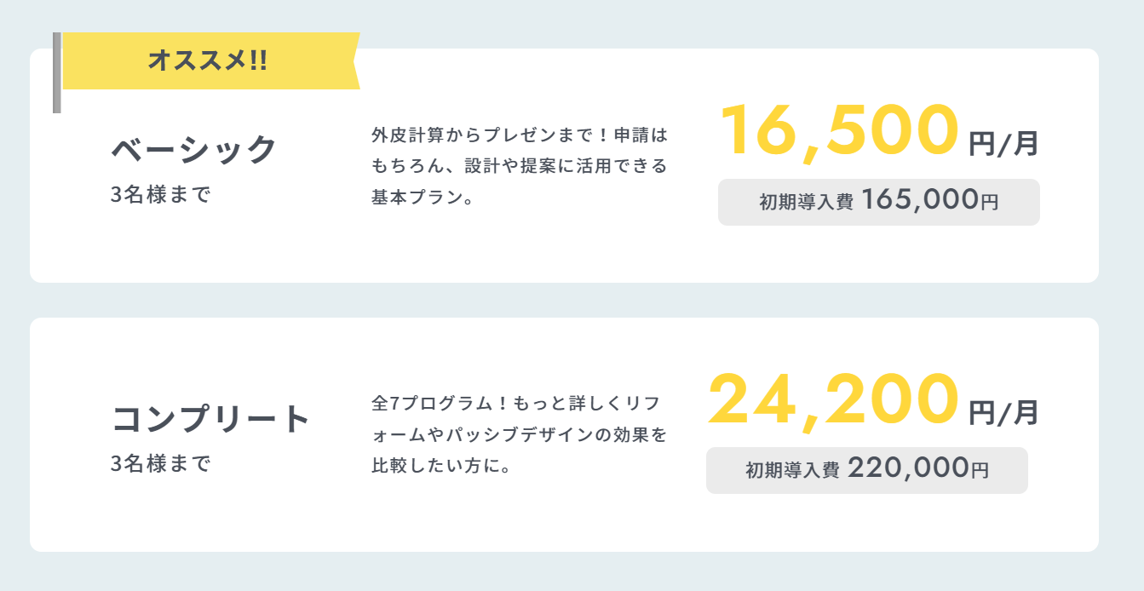Click the 220,000 amount figure
Viewport: 1144px width, 591px height.
coord(908,468)
